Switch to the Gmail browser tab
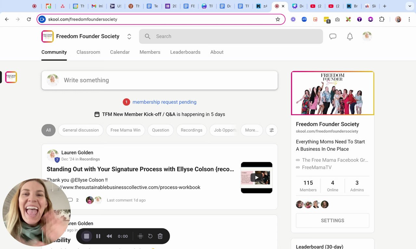 click(97, 6)
